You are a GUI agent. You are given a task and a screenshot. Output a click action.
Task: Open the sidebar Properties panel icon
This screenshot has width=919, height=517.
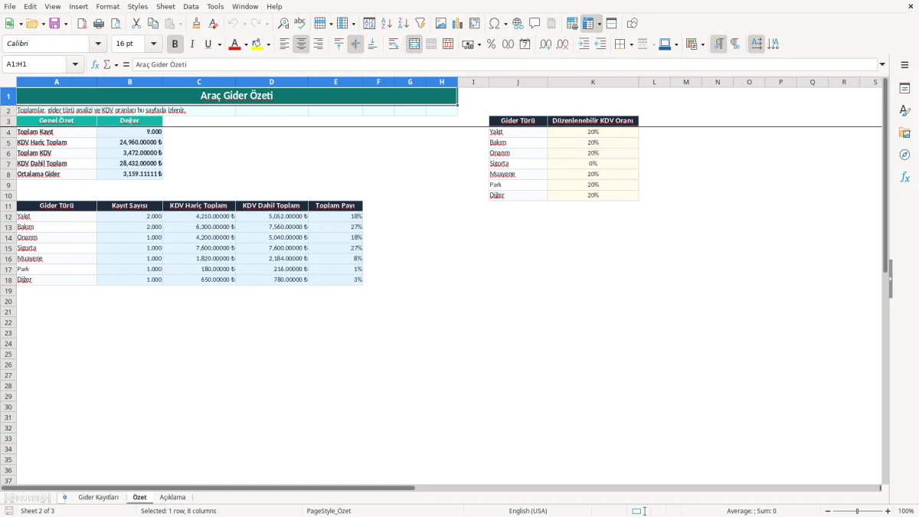click(x=904, y=88)
